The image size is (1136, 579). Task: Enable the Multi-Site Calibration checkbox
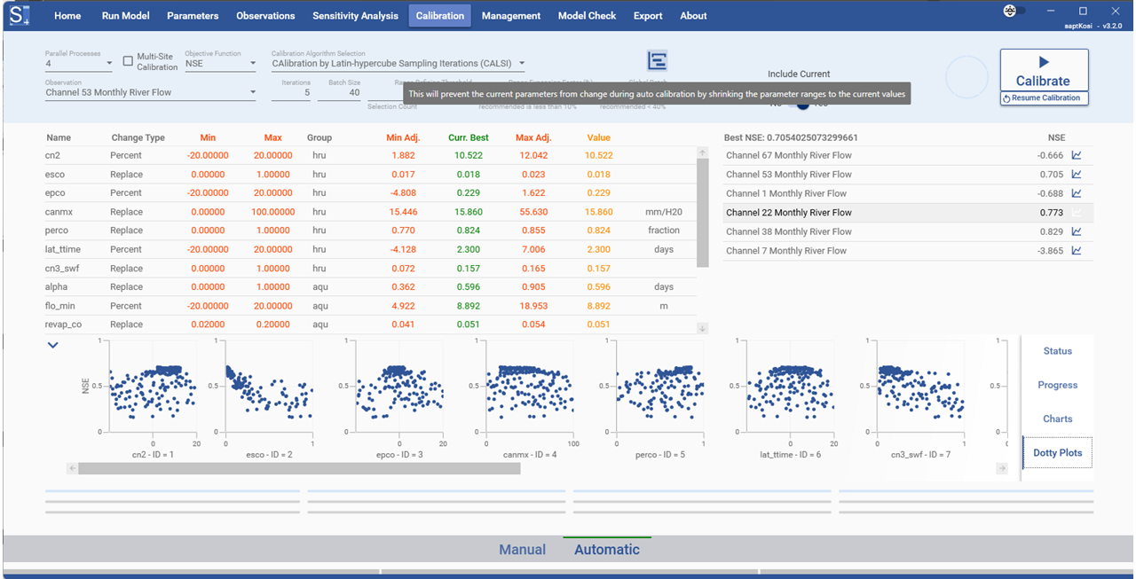tap(128, 61)
